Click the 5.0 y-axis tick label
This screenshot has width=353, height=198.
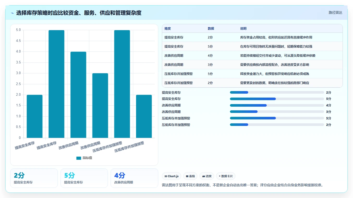click(18, 30)
